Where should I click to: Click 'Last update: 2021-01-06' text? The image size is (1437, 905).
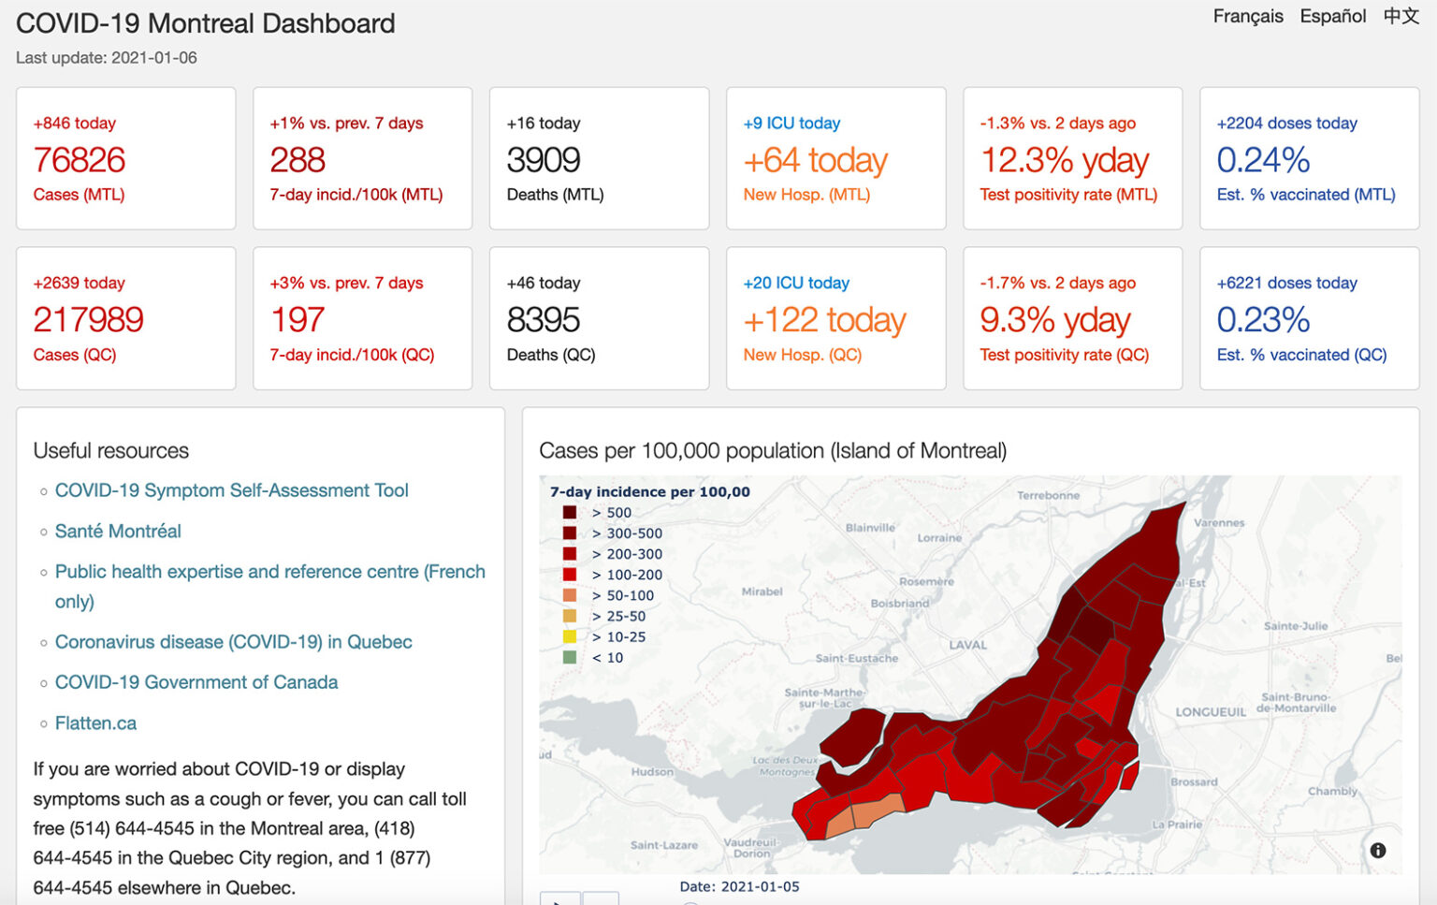click(107, 58)
